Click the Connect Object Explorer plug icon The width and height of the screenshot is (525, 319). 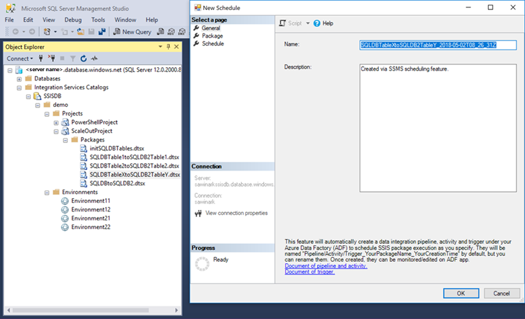[41, 58]
